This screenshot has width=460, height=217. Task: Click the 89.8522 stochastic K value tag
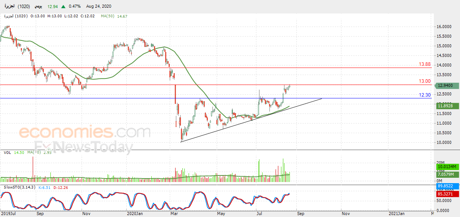point(446,186)
